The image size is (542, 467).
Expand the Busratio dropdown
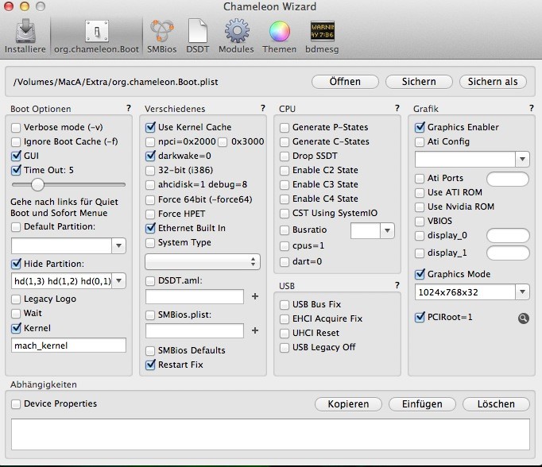point(387,230)
